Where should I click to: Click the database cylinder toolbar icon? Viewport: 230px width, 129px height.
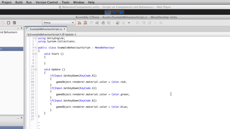pos(14,23)
